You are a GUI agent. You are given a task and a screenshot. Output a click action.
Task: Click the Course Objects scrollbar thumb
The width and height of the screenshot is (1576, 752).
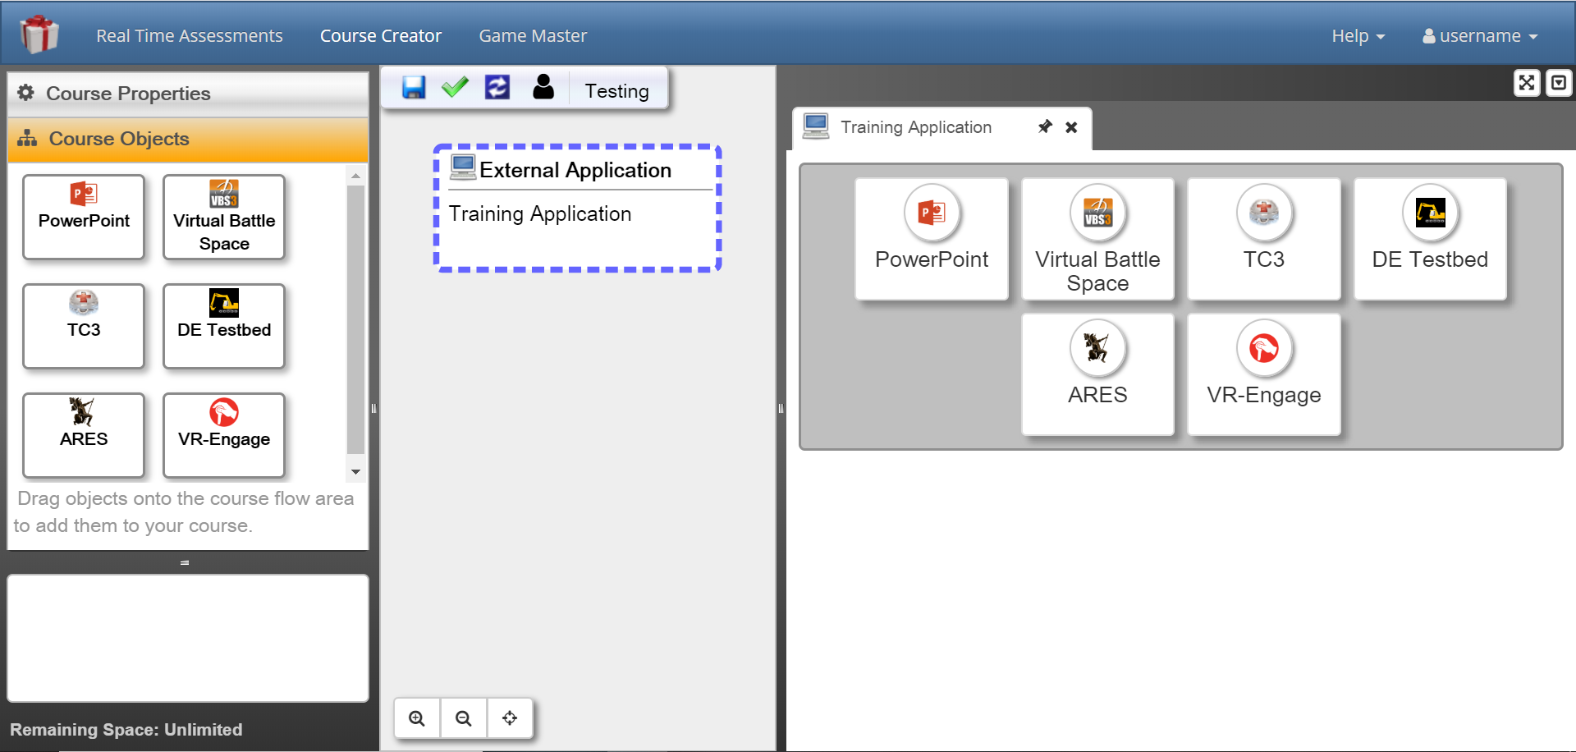355,319
